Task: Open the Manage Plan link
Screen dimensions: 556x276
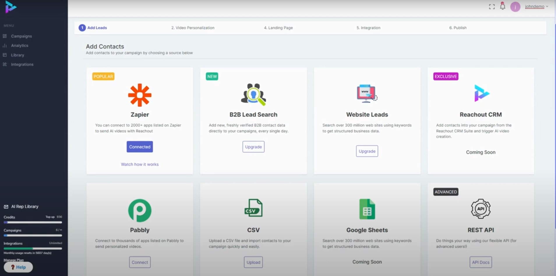Action: coord(14,260)
